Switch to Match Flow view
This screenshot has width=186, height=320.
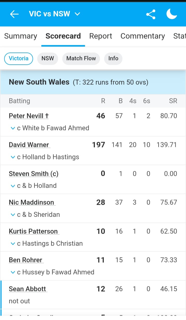click(81, 58)
